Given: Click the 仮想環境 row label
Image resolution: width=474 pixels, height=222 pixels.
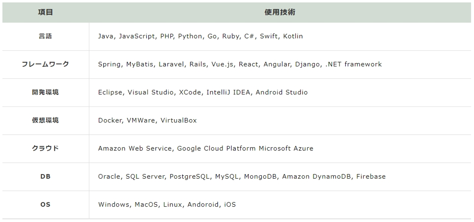Looking at the screenshot, I should pyautogui.click(x=45, y=120).
